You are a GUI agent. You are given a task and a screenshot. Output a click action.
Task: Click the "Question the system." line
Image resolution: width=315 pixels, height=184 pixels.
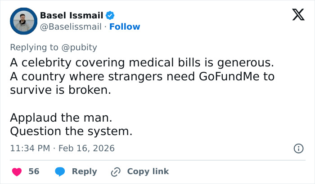point(71,131)
